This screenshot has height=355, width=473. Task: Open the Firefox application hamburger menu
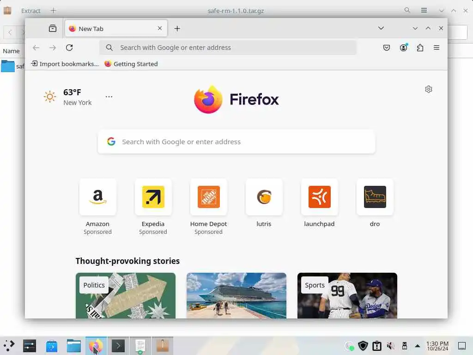tap(437, 48)
